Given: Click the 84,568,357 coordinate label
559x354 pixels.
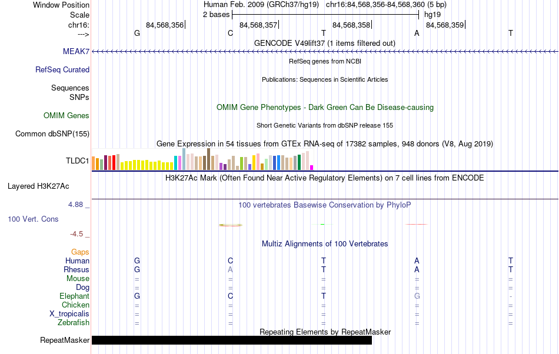Looking at the screenshot, I should coord(258,25).
